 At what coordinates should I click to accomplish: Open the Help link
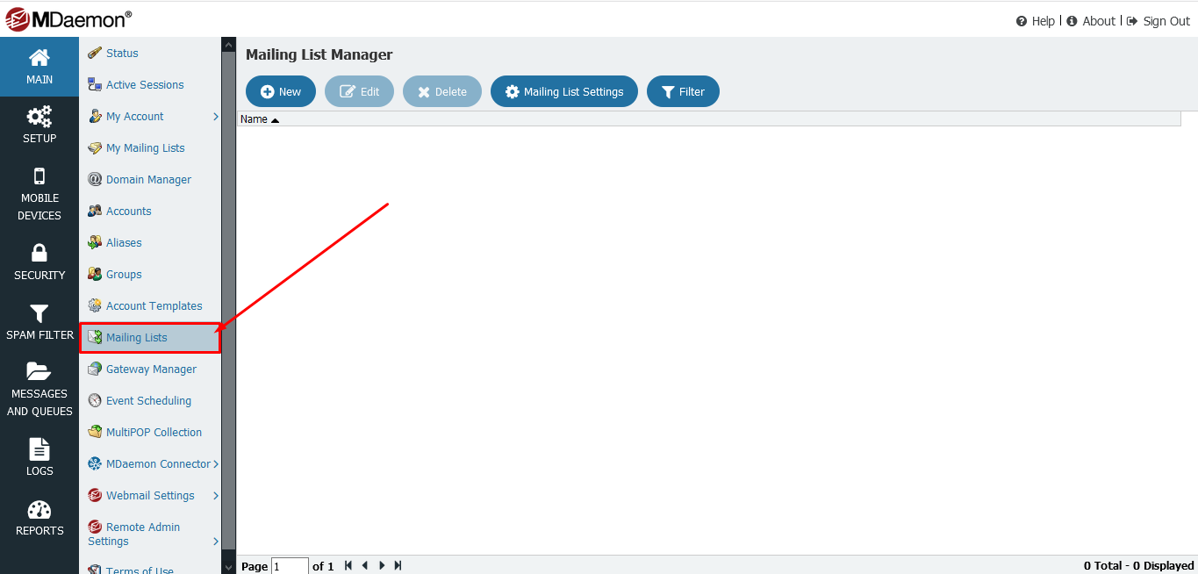1036,21
